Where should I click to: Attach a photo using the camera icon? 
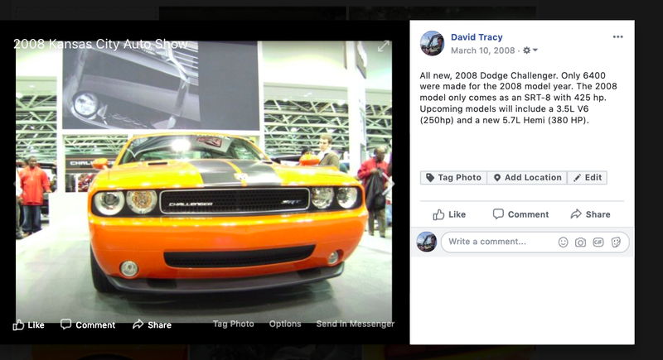tap(581, 242)
